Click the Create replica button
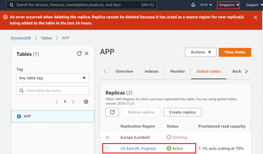The height and width of the screenshot is (154, 263). [182, 112]
